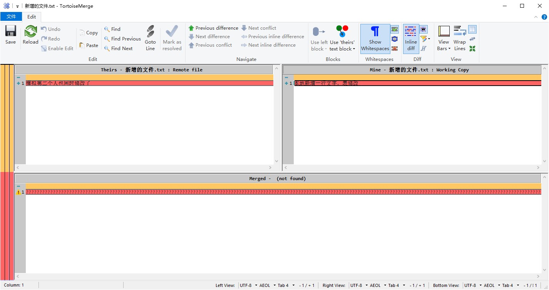Viewport: 549px width, 290px height.
Task: Click the Save icon in the ribbon
Action: tap(10, 35)
